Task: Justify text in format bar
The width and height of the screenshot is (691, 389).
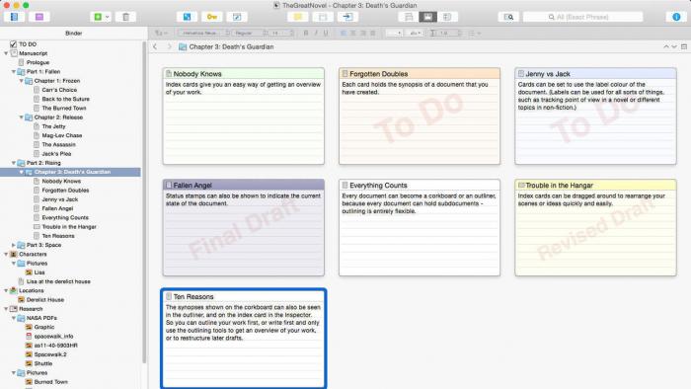Action: [373, 33]
